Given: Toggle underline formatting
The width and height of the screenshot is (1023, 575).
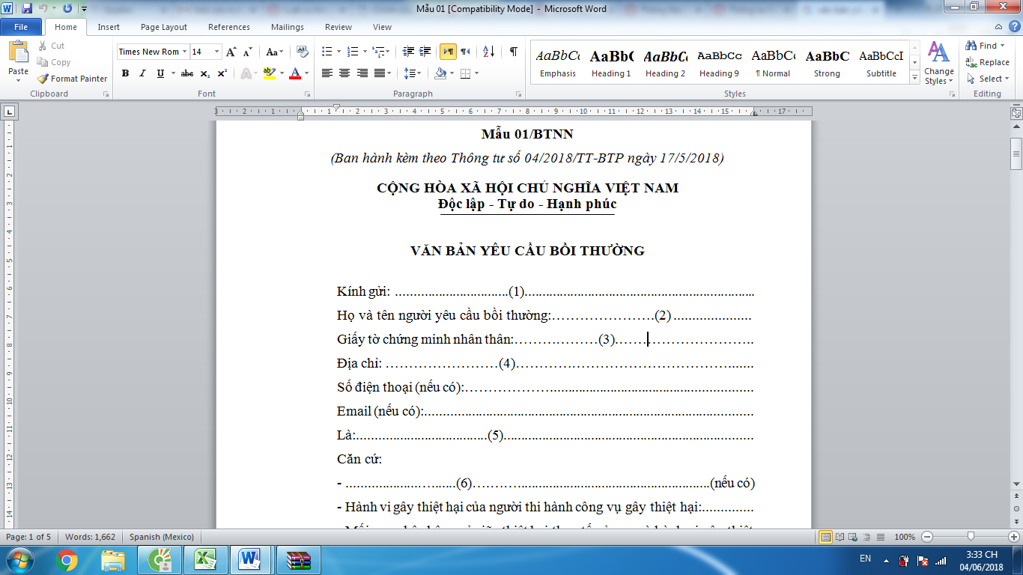Looking at the screenshot, I should (160, 73).
